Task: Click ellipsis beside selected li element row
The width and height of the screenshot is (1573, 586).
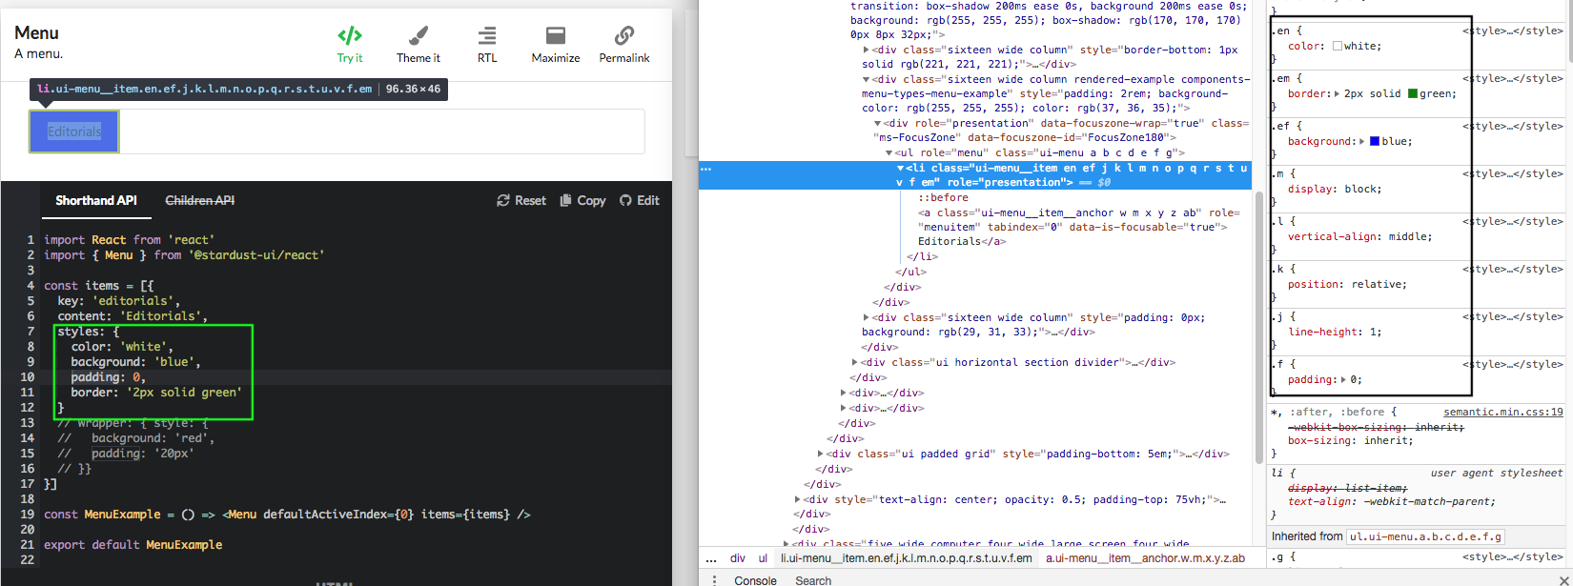Action: (706, 168)
